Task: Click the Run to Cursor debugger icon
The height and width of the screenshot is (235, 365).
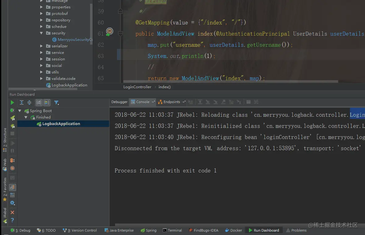Action: pos(239,102)
